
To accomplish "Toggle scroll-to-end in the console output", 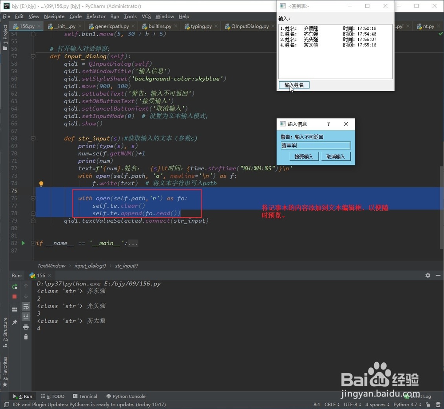I will (26, 316).
